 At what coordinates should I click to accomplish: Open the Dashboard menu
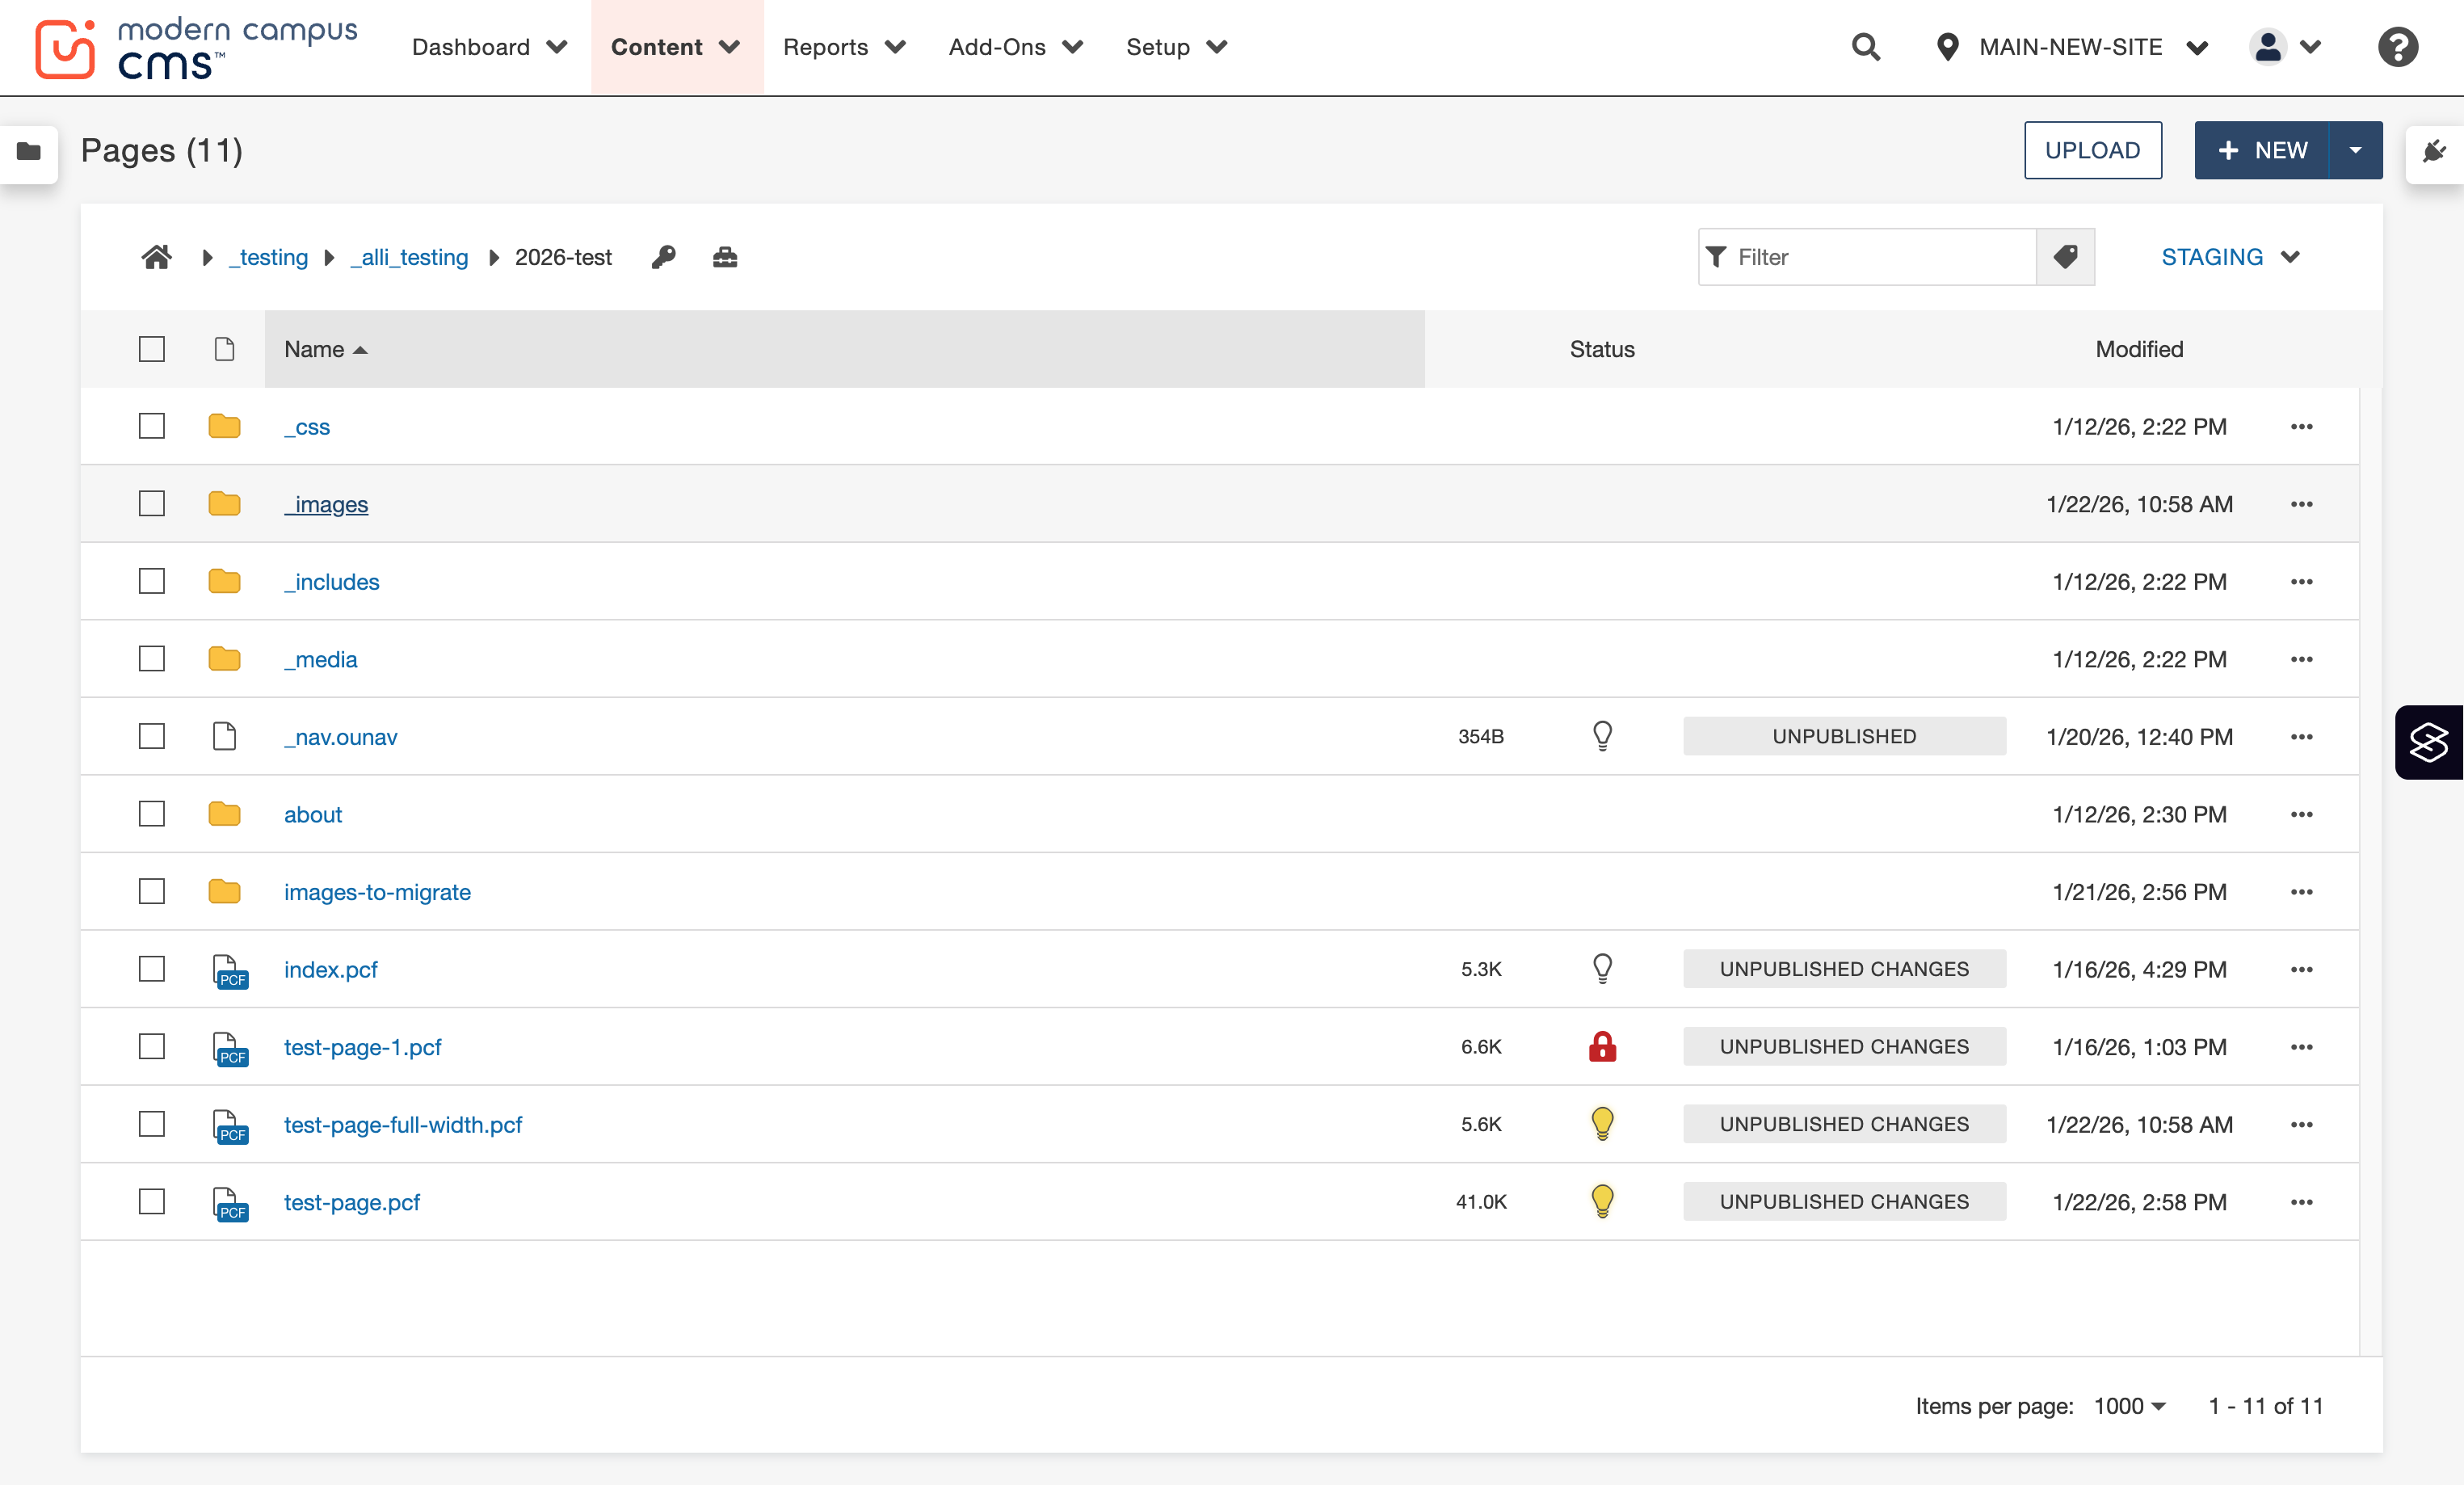tap(489, 47)
